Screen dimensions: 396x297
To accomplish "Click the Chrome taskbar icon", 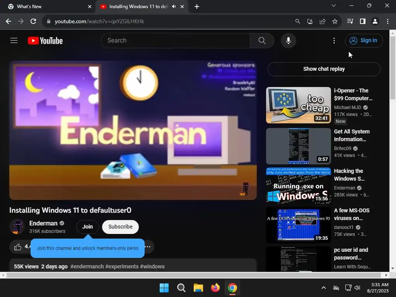I will tap(232, 288).
